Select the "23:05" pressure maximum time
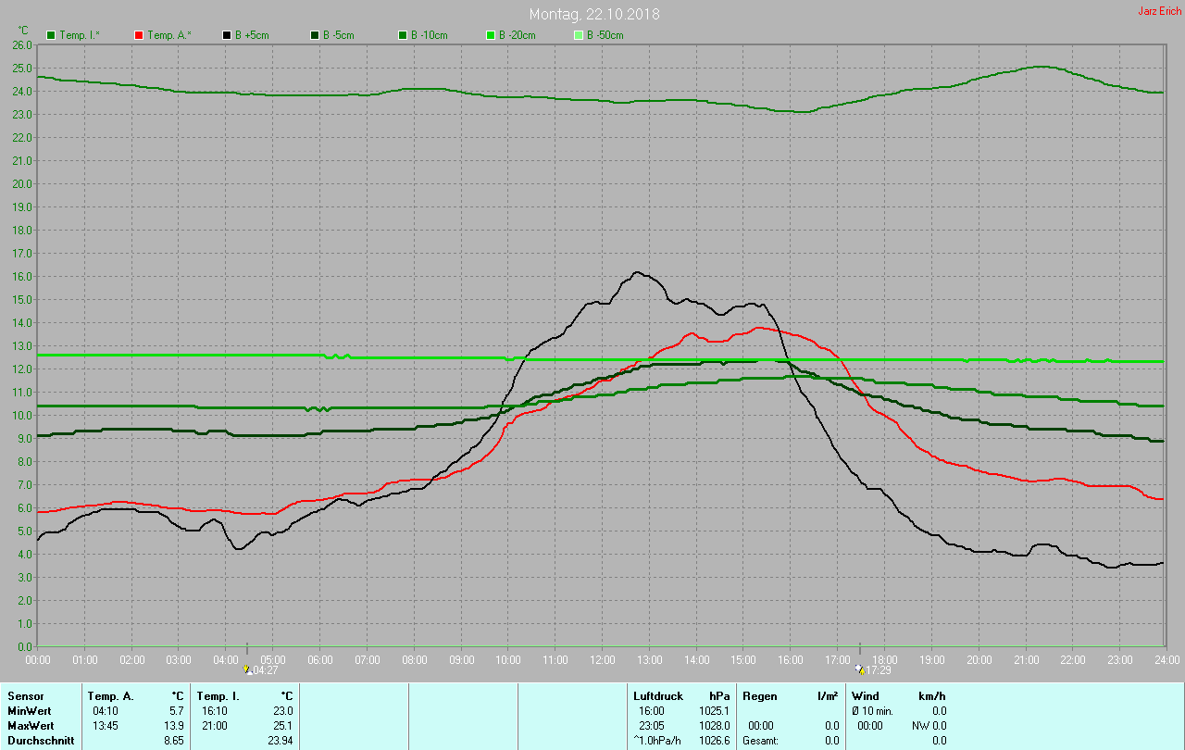Screen dimensions: 1185x750 pos(652,725)
